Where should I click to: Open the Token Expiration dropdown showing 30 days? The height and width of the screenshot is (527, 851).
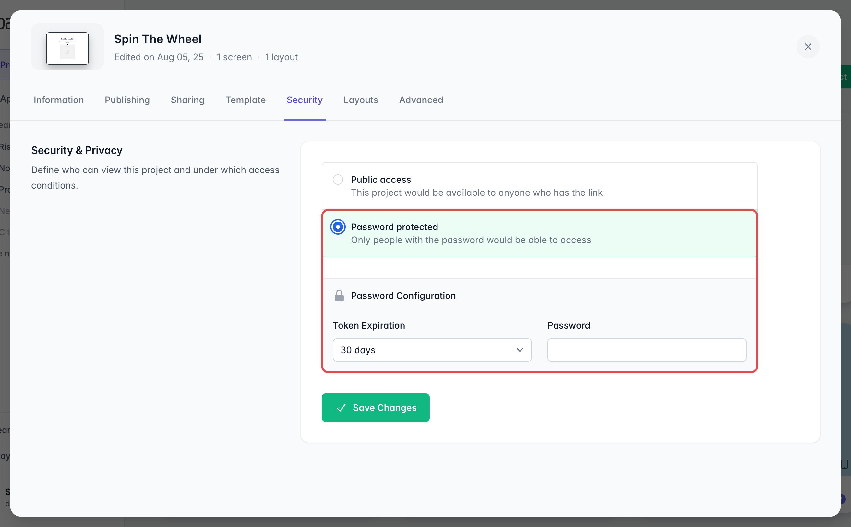click(x=432, y=350)
